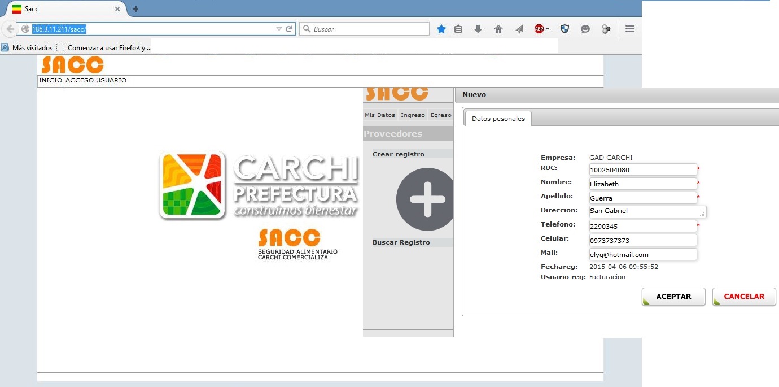Click the Crear registro plus circle icon
The image size is (779, 387).
click(x=425, y=199)
